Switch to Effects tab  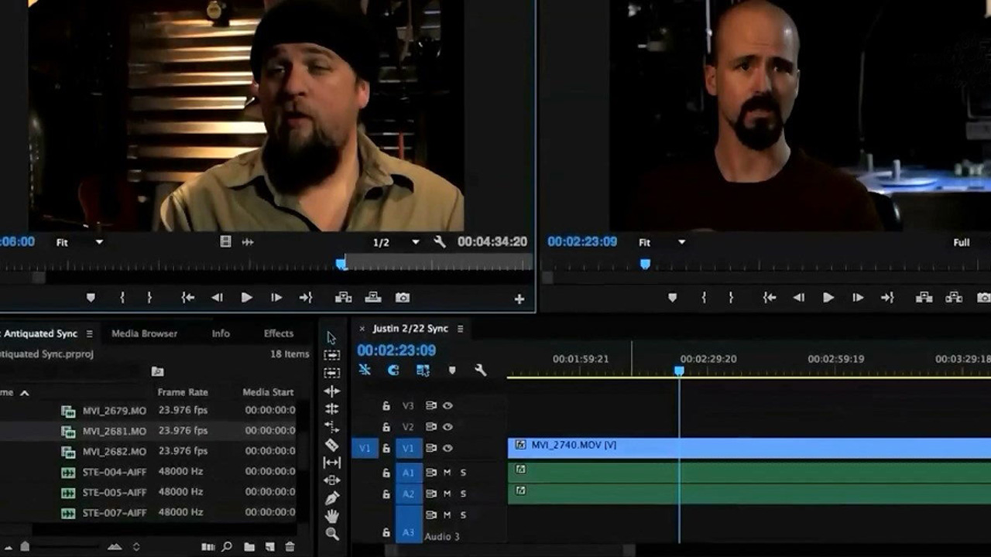[279, 333]
